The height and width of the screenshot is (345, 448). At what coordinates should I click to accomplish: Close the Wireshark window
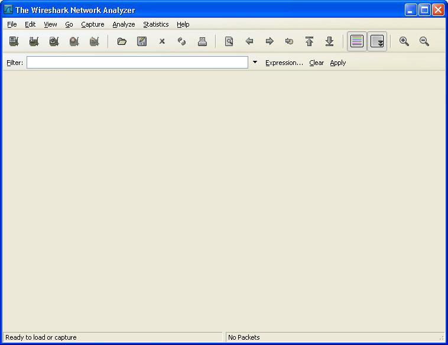(x=439, y=10)
